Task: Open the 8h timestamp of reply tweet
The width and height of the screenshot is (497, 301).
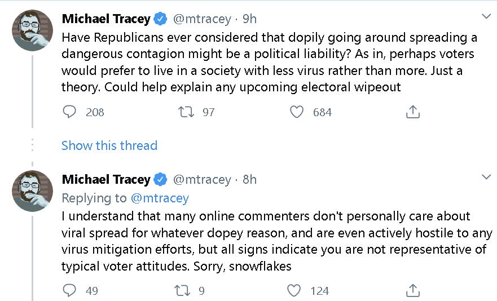Action: [249, 180]
